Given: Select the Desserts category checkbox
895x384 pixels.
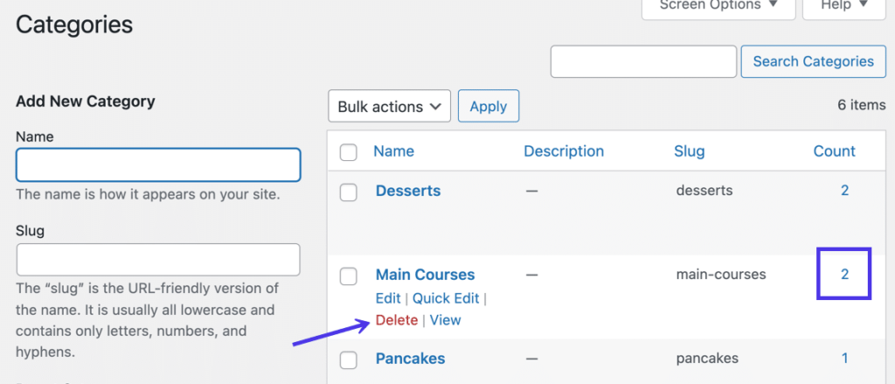Looking at the screenshot, I should tap(349, 192).
